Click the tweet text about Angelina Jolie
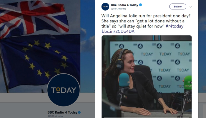Screen dimensions: 206x118 point(146,21)
